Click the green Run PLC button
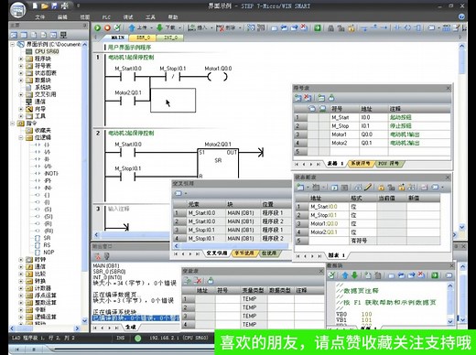 pos(97,27)
